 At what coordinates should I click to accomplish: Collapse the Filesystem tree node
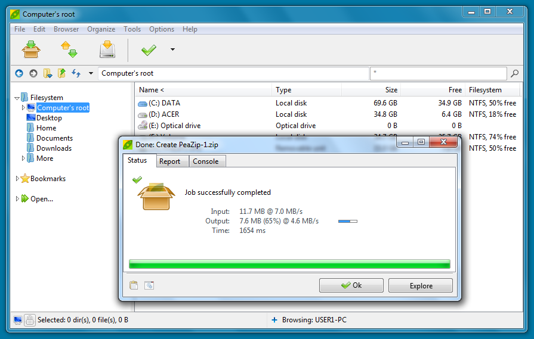coord(17,98)
